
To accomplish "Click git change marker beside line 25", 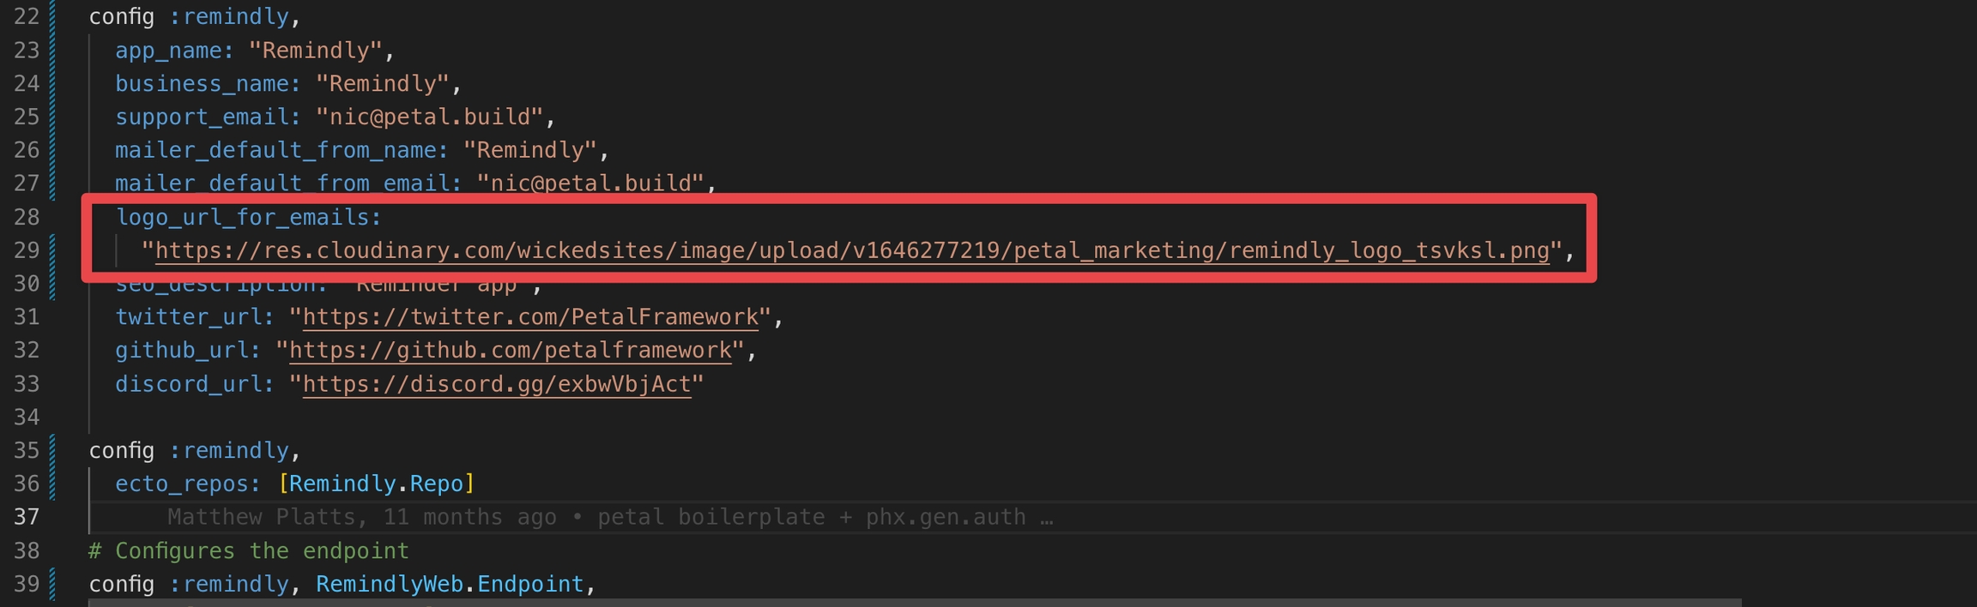I will 52,117.
